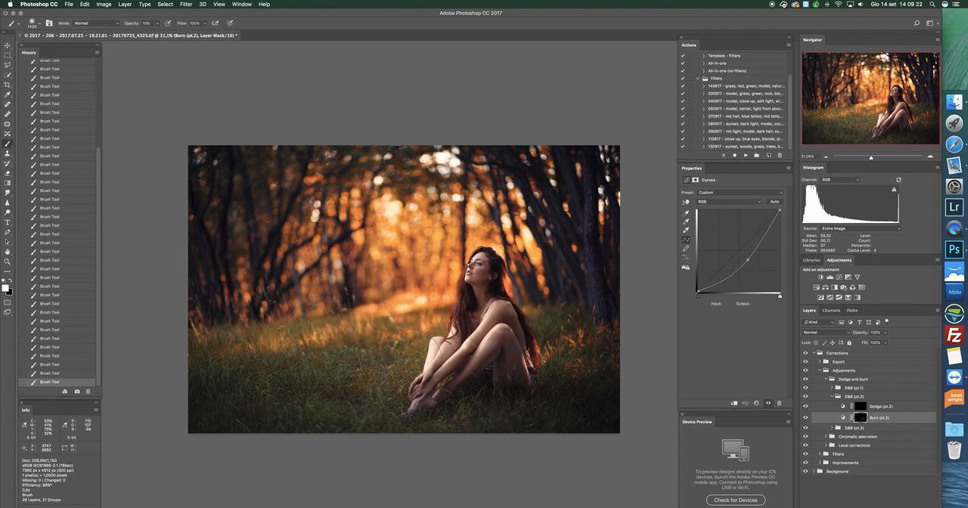Select the Eraser tool
The width and height of the screenshot is (968, 508).
tap(8, 173)
